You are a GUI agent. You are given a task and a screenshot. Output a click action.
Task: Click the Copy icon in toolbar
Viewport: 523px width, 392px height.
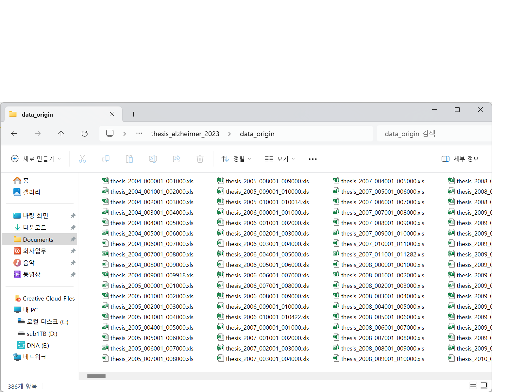coord(106,159)
